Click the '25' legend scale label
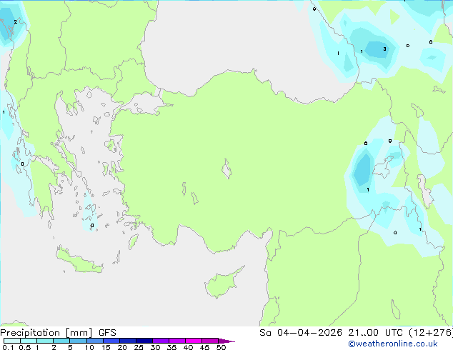Viewport: 453px width, 350px height. (x=139, y=347)
